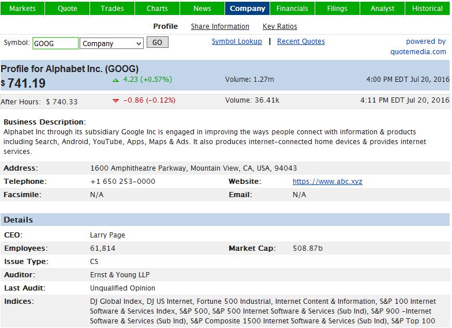Open the Markets tab
The image size is (452, 328).
tap(23, 8)
